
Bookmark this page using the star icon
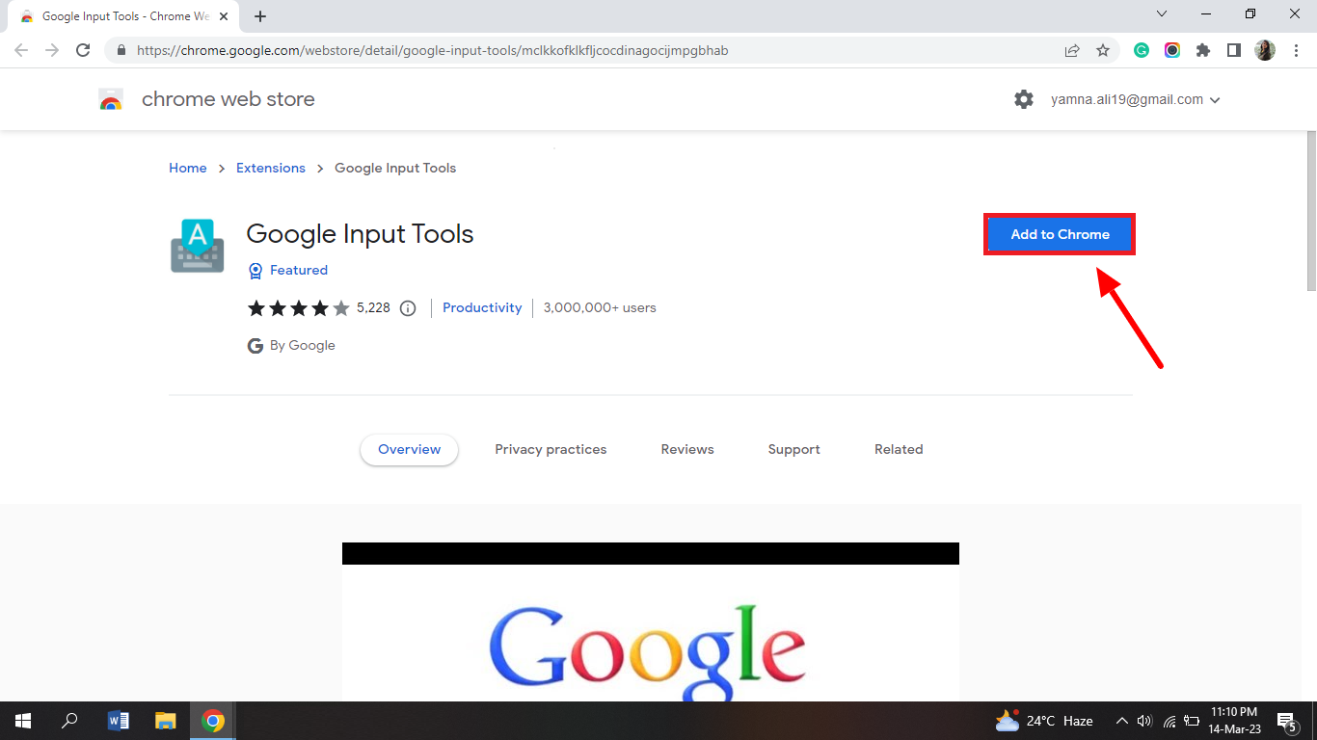[x=1103, y=50]
